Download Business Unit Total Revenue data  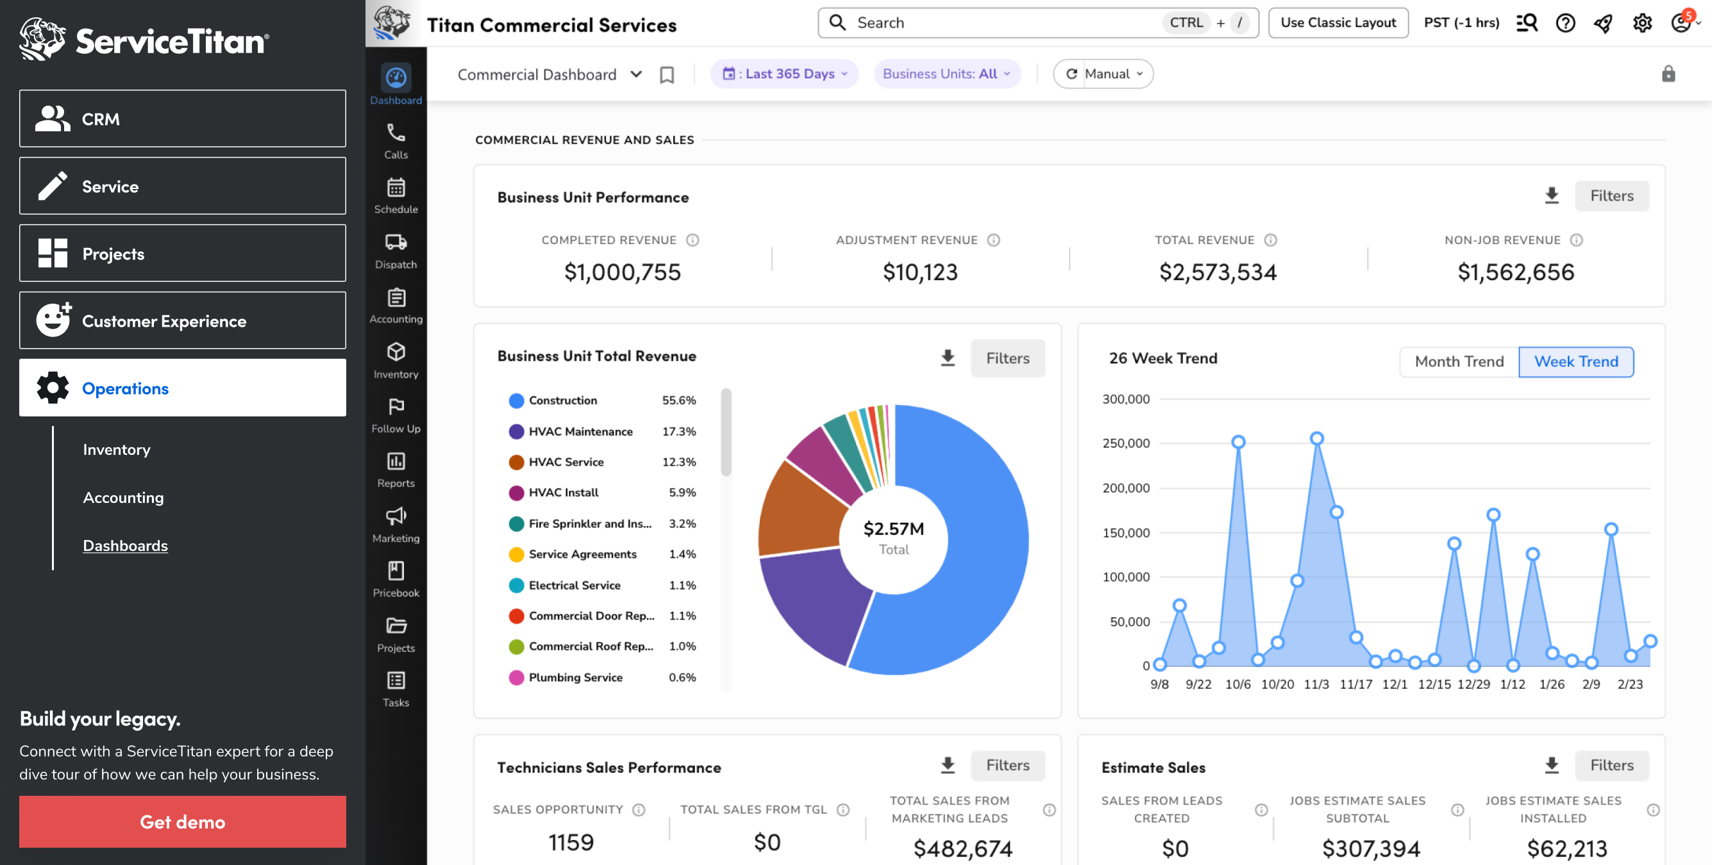point(947,358)
